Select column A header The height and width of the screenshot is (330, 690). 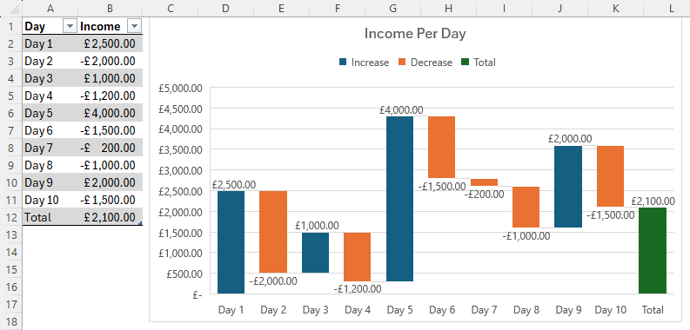(x=50, y=8)
